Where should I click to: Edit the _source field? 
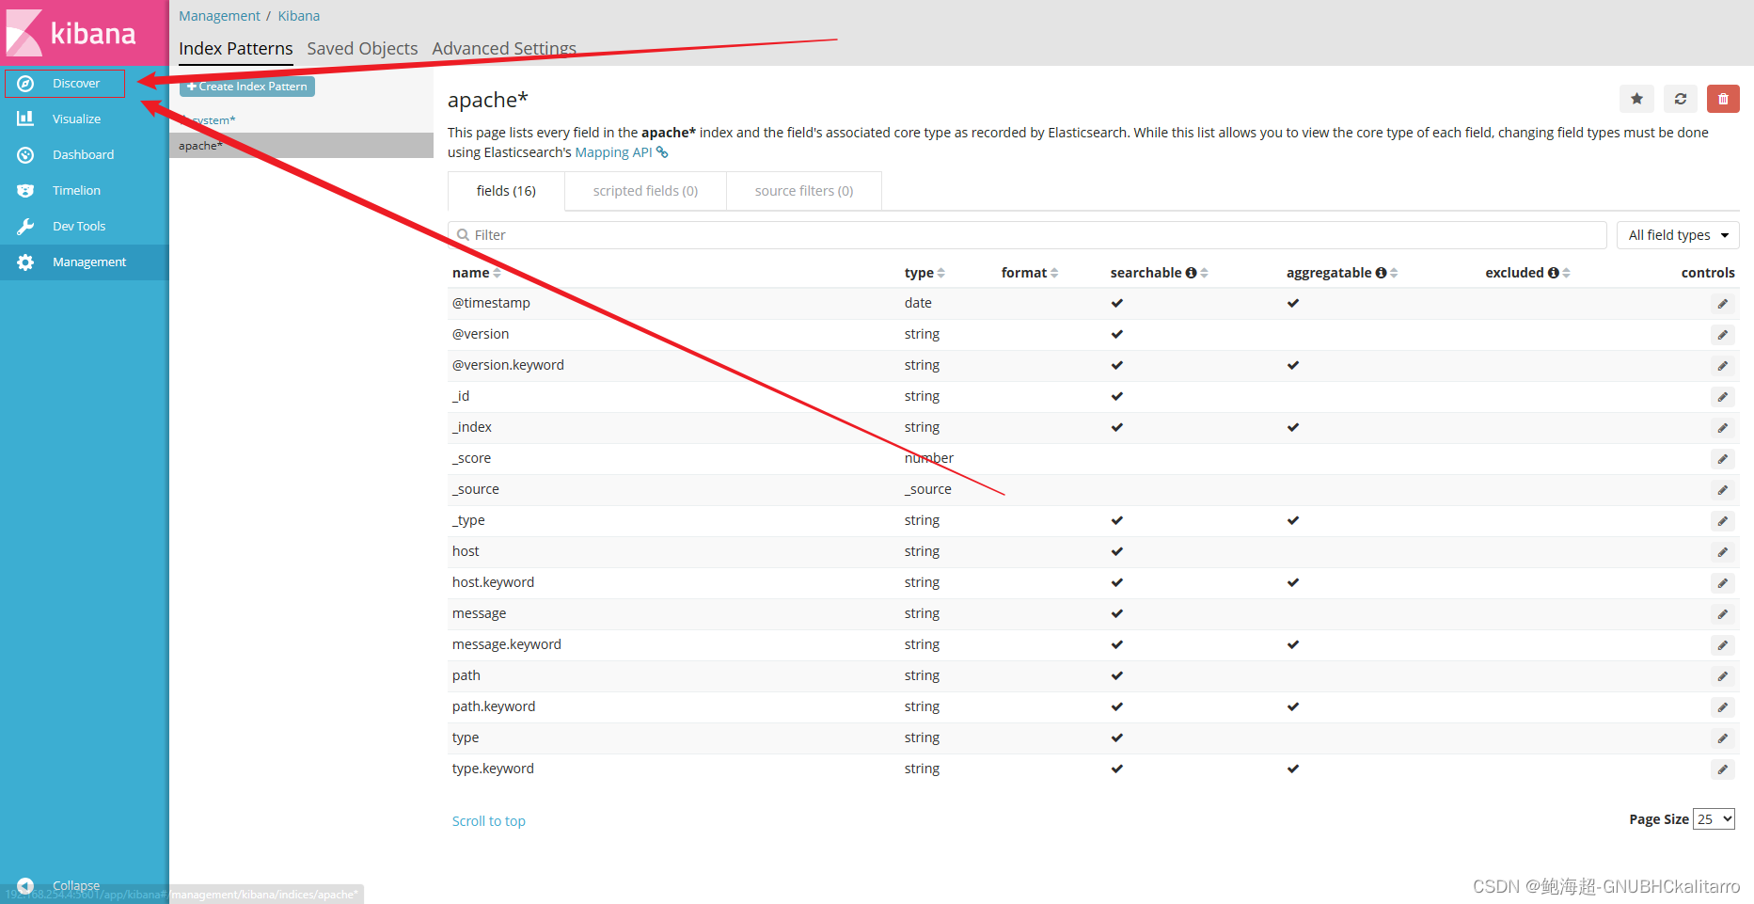coord(1723,490)
